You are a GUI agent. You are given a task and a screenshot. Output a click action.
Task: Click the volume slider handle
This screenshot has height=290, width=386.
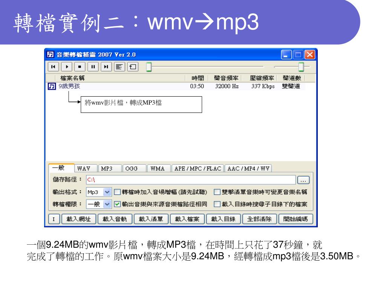pyautogui.click(x=301, y=67)
